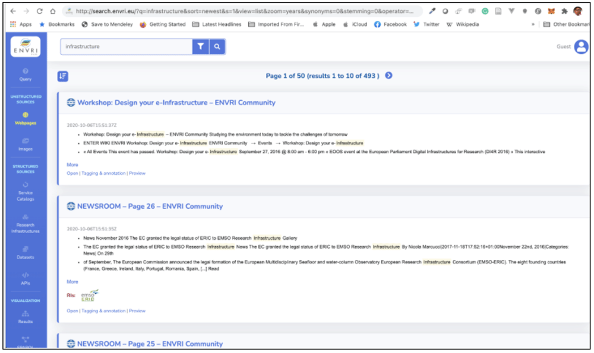594x353 pixels.
Task: Select Images source in sidebar
Action: tap(26, 145)
